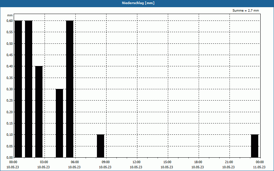
Task: Click the 15:00 time axis label
Action: [168, 162]
